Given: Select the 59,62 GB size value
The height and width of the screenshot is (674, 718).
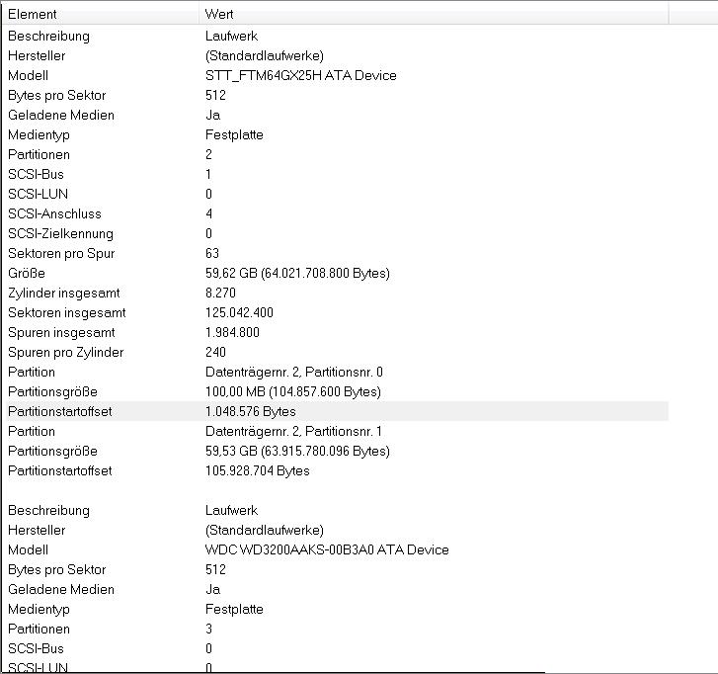Looking at the screenshot, I should click(x=297, y=273).
